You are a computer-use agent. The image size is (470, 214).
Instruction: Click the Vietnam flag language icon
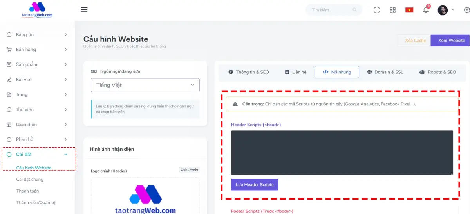pyautogui.click(x=409, y=10)
